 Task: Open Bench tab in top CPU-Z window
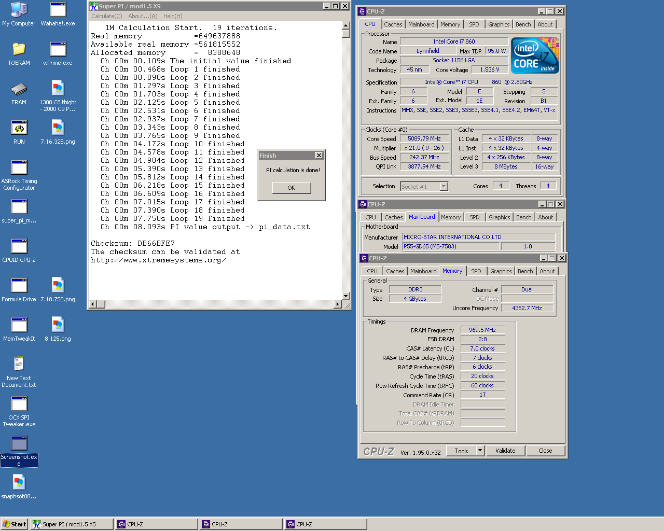(x=523, y=24)
